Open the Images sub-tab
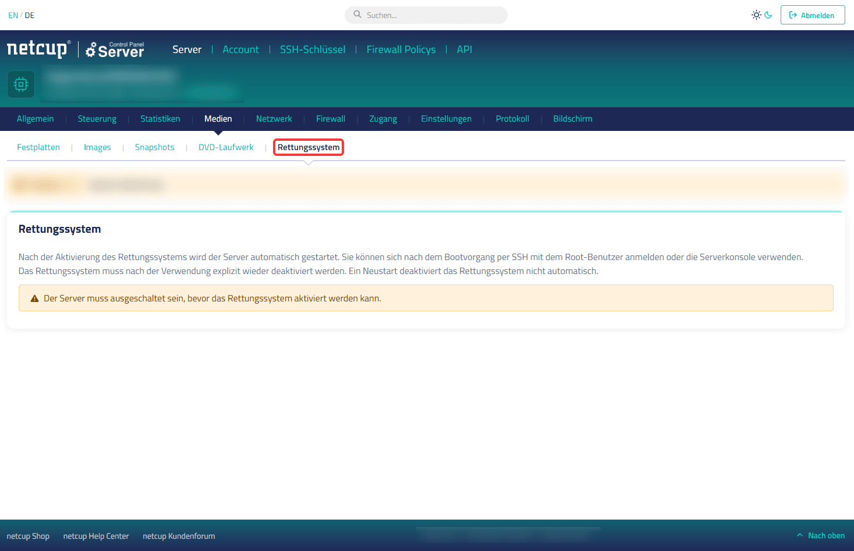The image size is (854, 551). (97, 147)
